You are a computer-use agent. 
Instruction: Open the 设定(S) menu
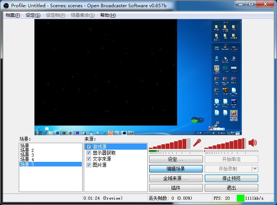(x=33, y=15)
